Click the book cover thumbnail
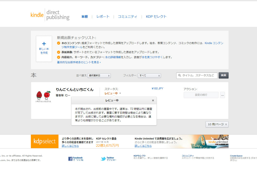Screen dimensions: 257x172 (43, 97)
